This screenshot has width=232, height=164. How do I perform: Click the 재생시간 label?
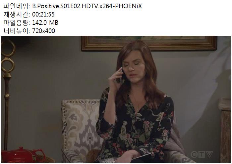pos(17,15)
